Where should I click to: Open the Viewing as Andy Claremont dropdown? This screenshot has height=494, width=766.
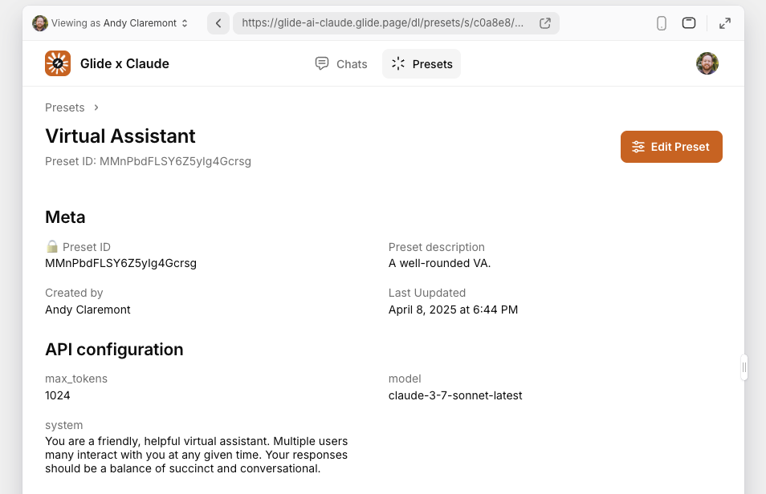[110, 23]
